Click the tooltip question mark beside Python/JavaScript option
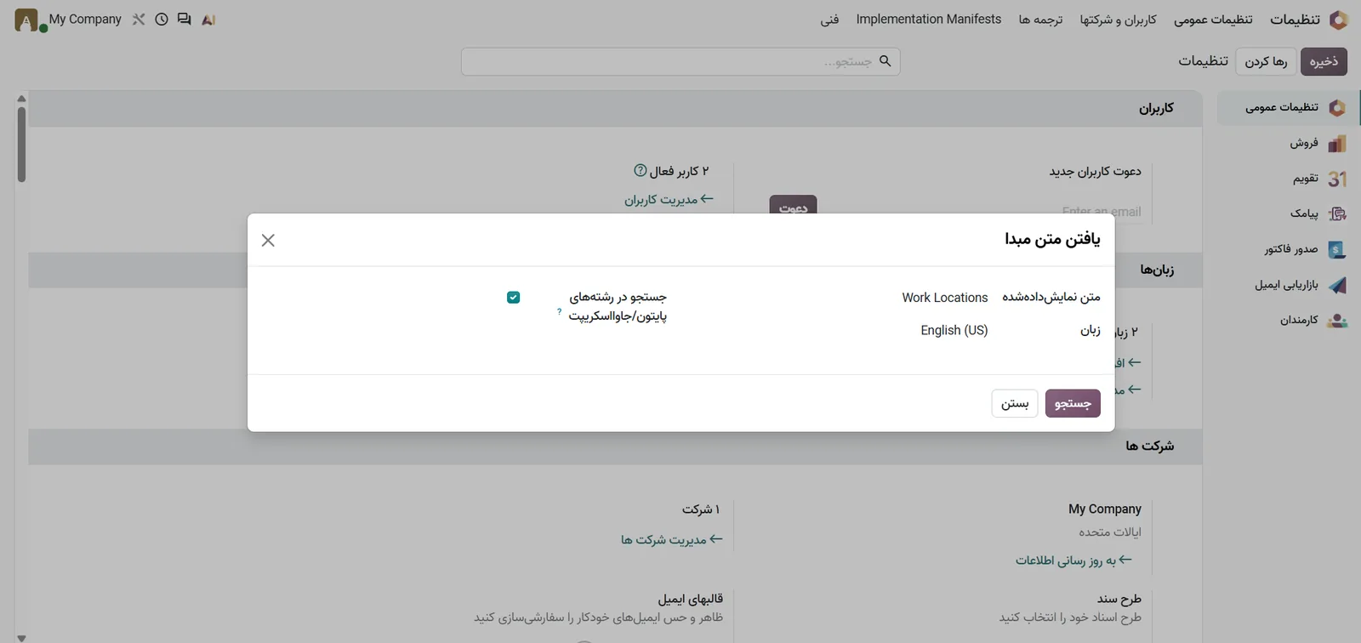 coord(559,311)
